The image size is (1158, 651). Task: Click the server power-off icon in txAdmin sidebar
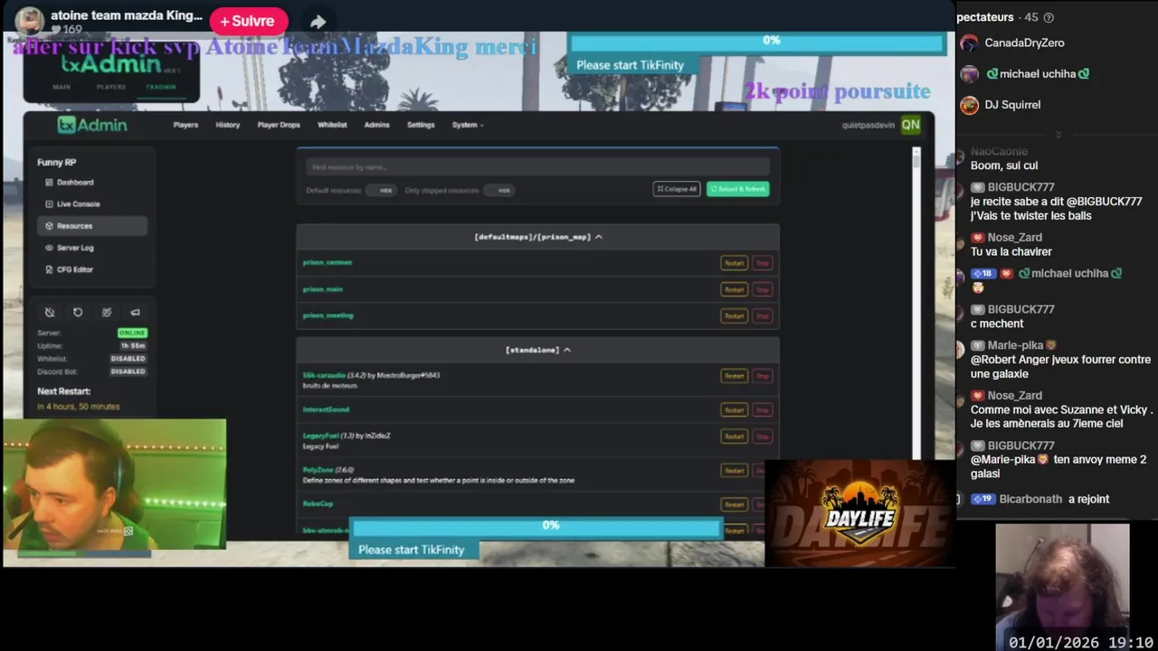pos(50,312)
